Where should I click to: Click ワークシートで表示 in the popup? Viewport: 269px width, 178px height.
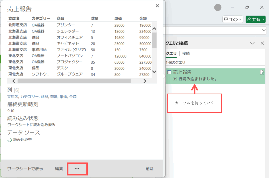pyautogui.click(x=25, y=169)
